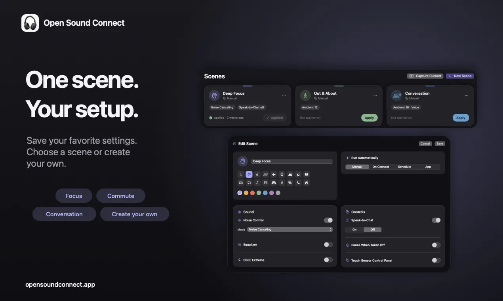Set Speak-to-Chat segment to Off

[x=372, y=230]
